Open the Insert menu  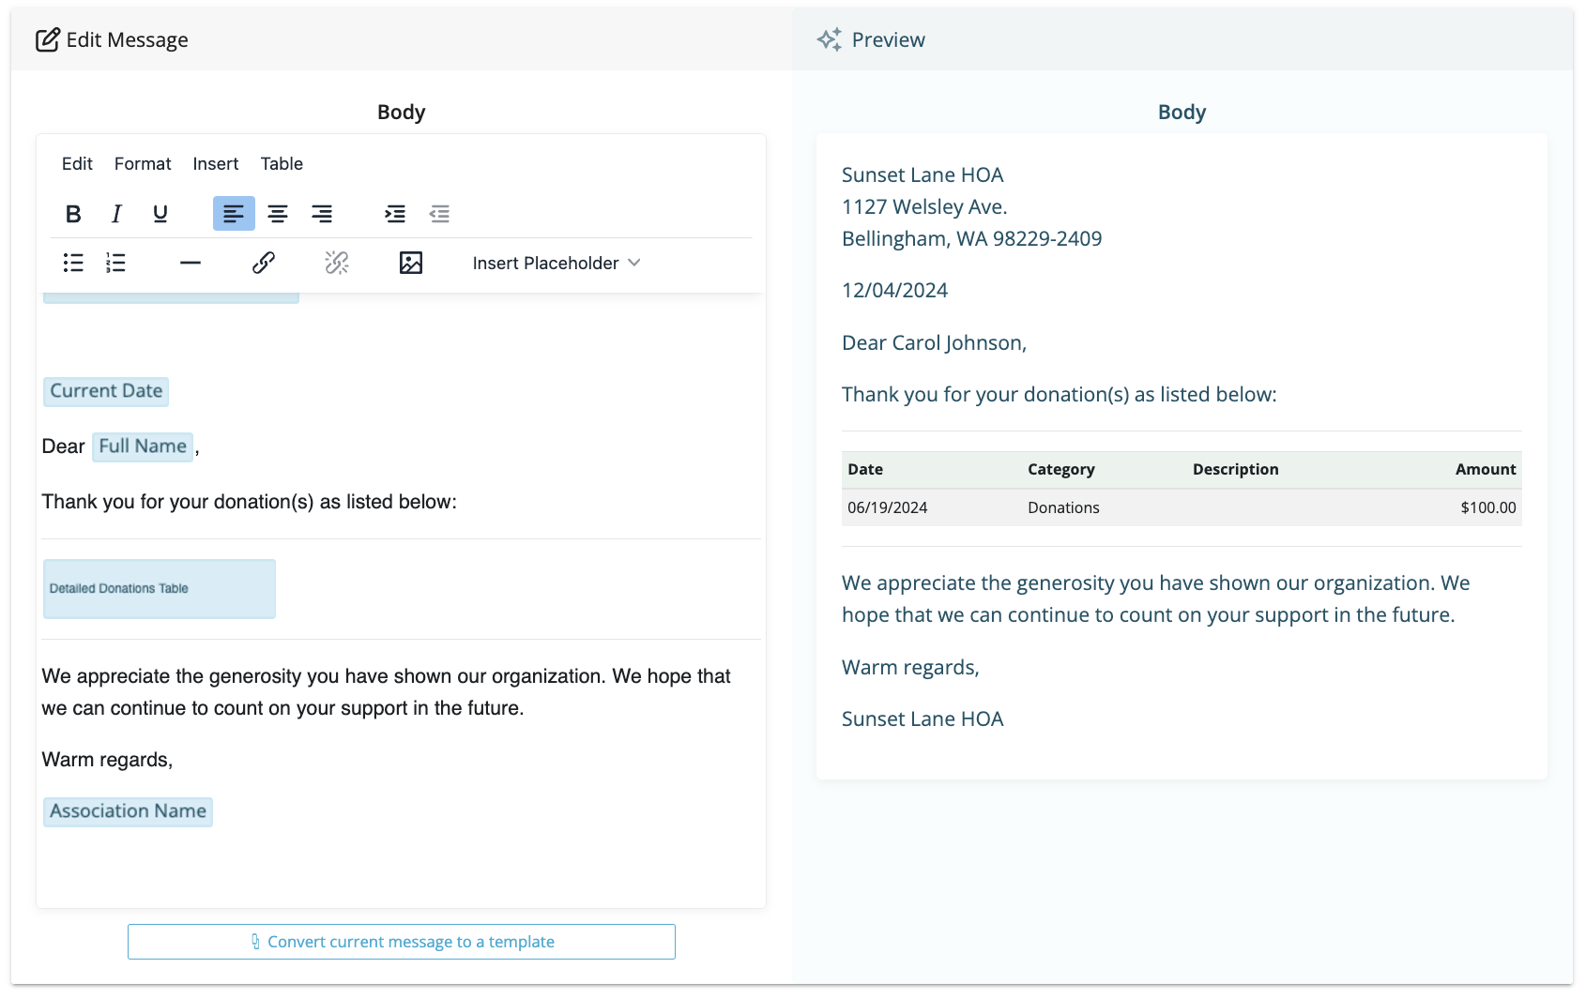216,163
